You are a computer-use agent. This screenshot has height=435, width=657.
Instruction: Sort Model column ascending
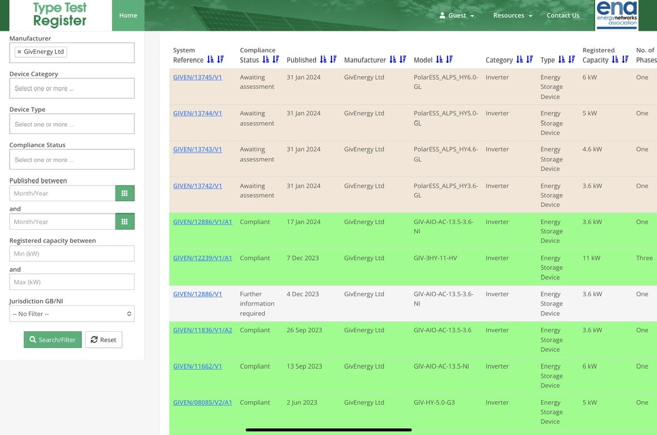pos(439,60)
